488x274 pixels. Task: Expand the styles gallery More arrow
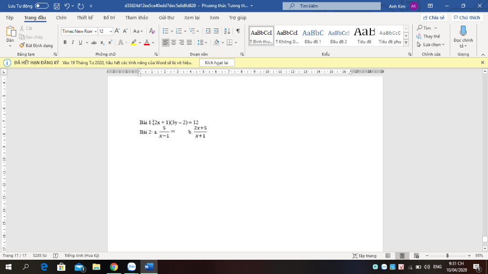(x=406, y=43)
